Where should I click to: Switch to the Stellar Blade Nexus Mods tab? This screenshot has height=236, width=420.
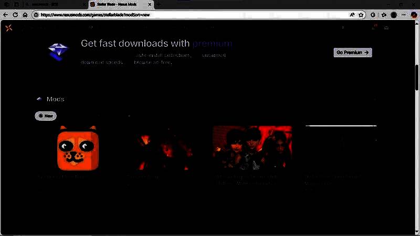tap(118, 4)
